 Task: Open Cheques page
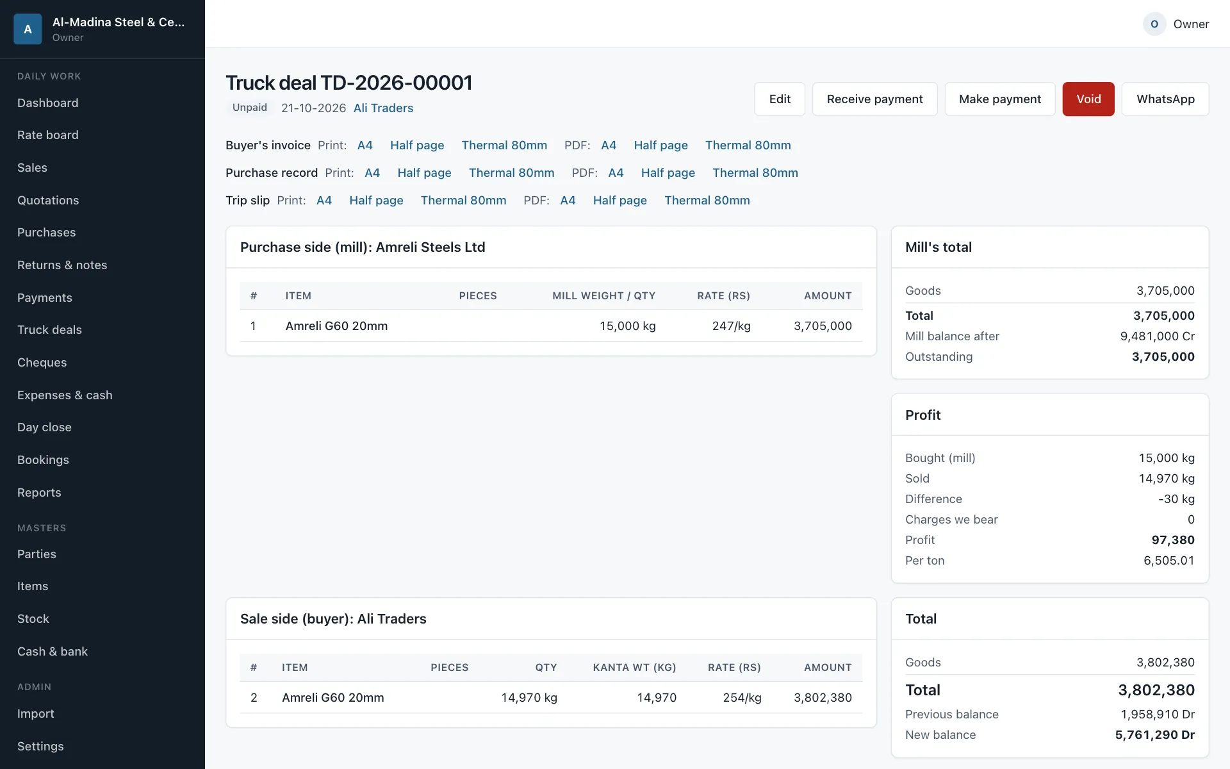click(42, 363)
